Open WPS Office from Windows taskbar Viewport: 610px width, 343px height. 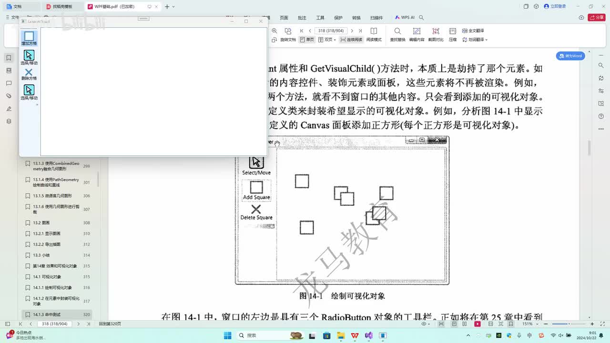tap(355, 335)
